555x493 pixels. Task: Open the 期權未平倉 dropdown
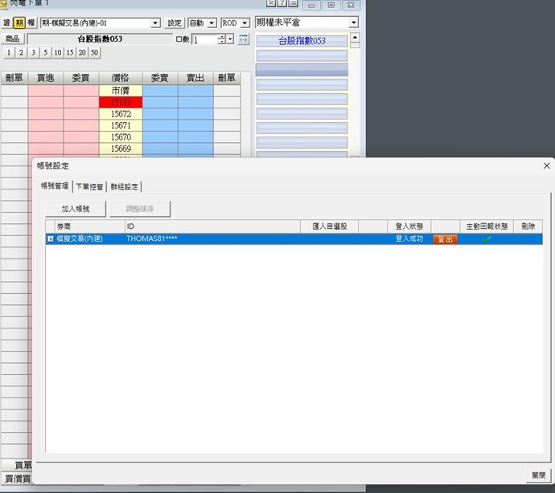[x=353, y=22]
